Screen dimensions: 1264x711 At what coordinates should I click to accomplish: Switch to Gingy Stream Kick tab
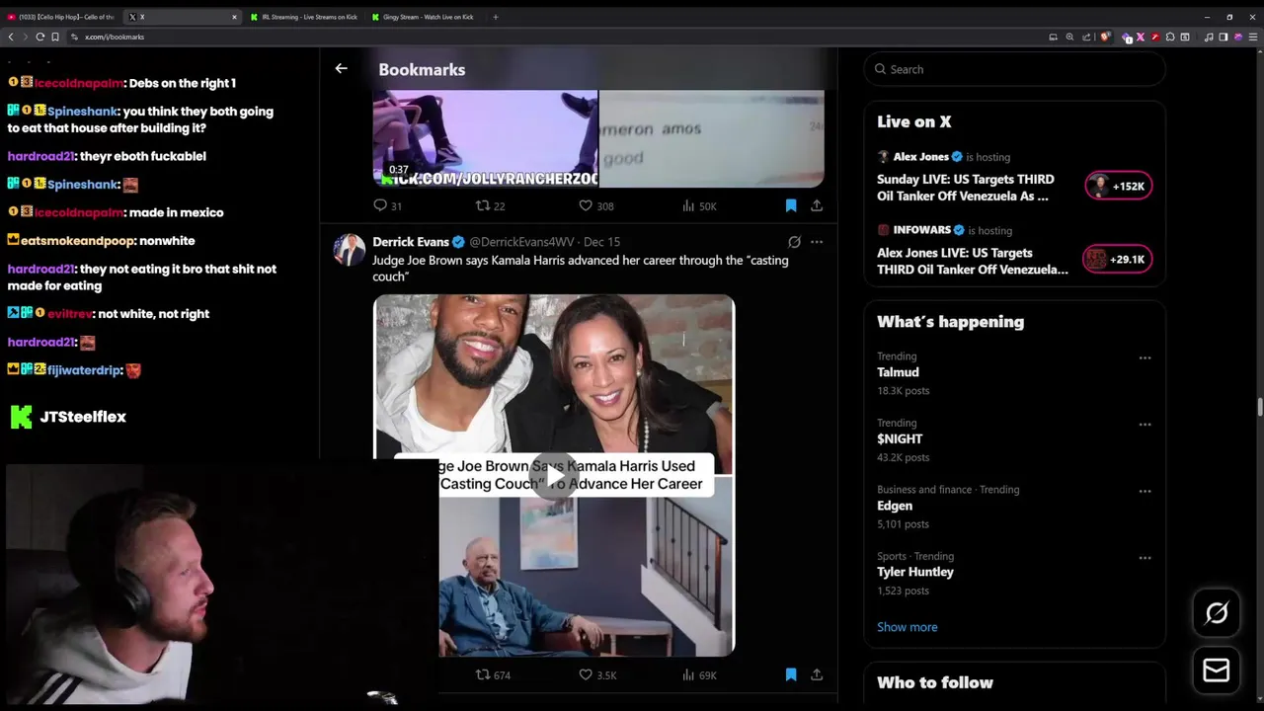pyautogui.click(x=425, y=17)
